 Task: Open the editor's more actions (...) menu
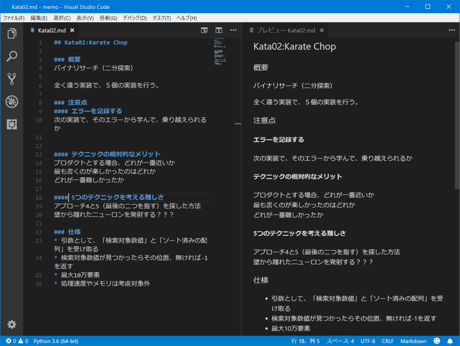[x=233, y=30]
